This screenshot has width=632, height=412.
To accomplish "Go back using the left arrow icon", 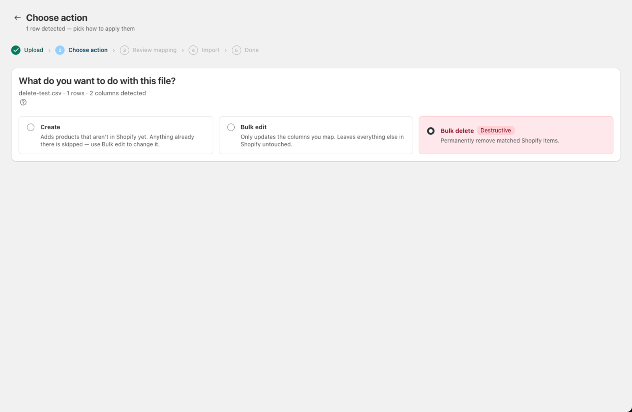I will tap(17, 18).
